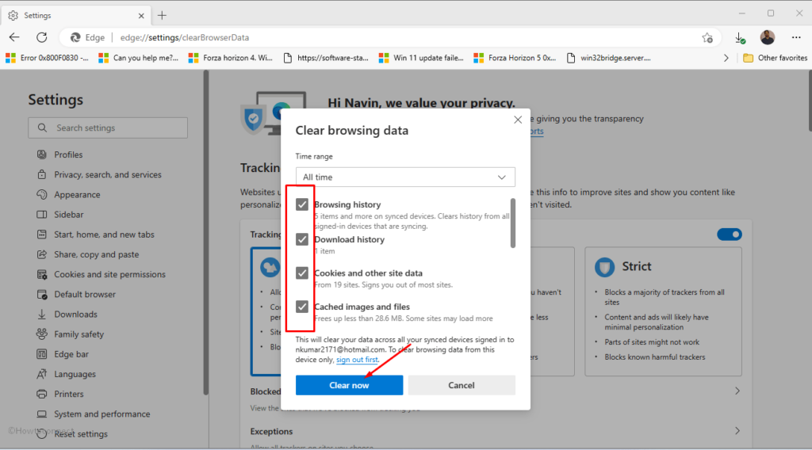The width and height of the screenshot is (812, 450).
Task: Click the Sidebar panel icon
Action: tap(41, 215)
